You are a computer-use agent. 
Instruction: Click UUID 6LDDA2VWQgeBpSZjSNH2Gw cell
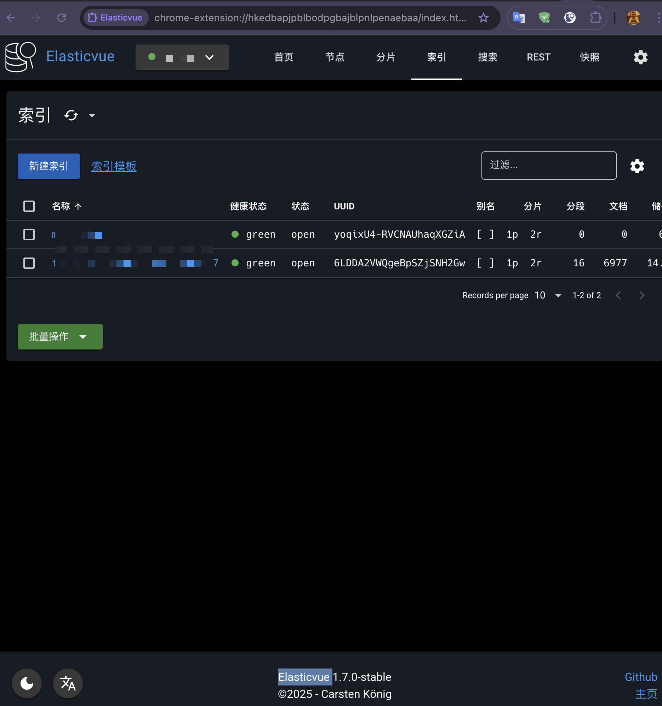399,263
